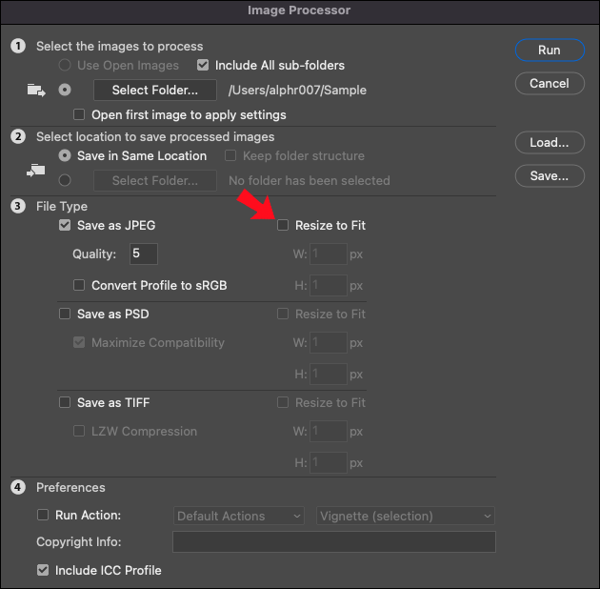Click the Cancel button
The width and height of the screenshot is (600, 589).
pos(549,83)
